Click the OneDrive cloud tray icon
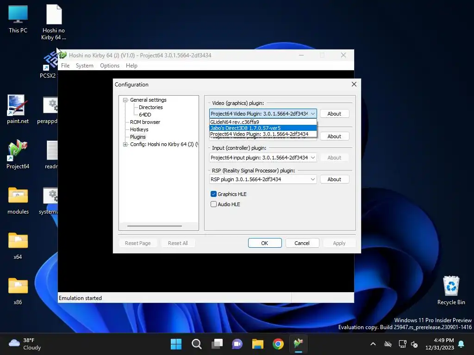Image resolution: width=474 pixels, height=355 pixels. (x=388, y=344)
